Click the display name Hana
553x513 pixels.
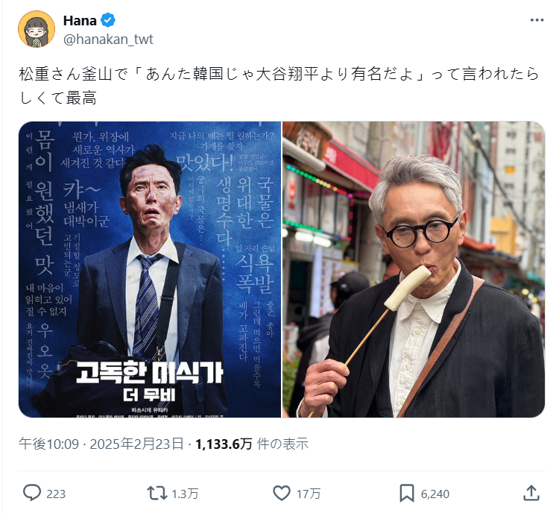point(80,21)
